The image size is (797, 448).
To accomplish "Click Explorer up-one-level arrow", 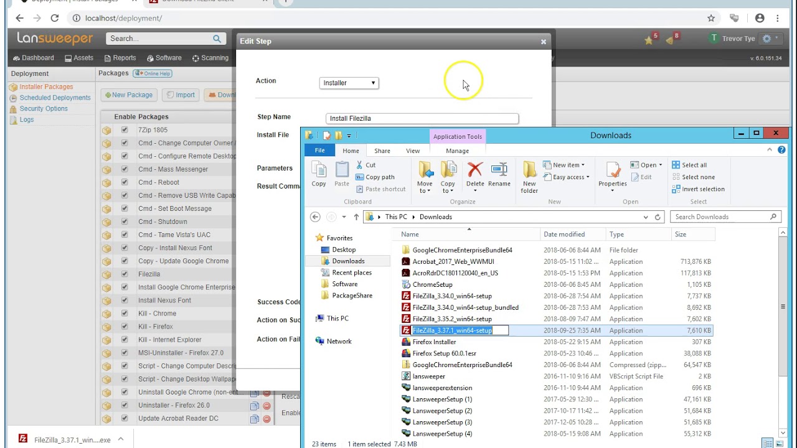I will click(356, 217).
